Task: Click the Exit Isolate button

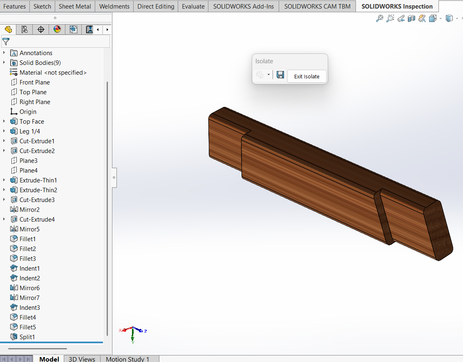Action: (306, 76)
